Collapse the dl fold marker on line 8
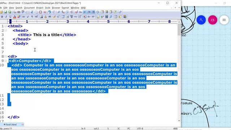Viewport: 231px width, 130px height. (x=6, y=56)
